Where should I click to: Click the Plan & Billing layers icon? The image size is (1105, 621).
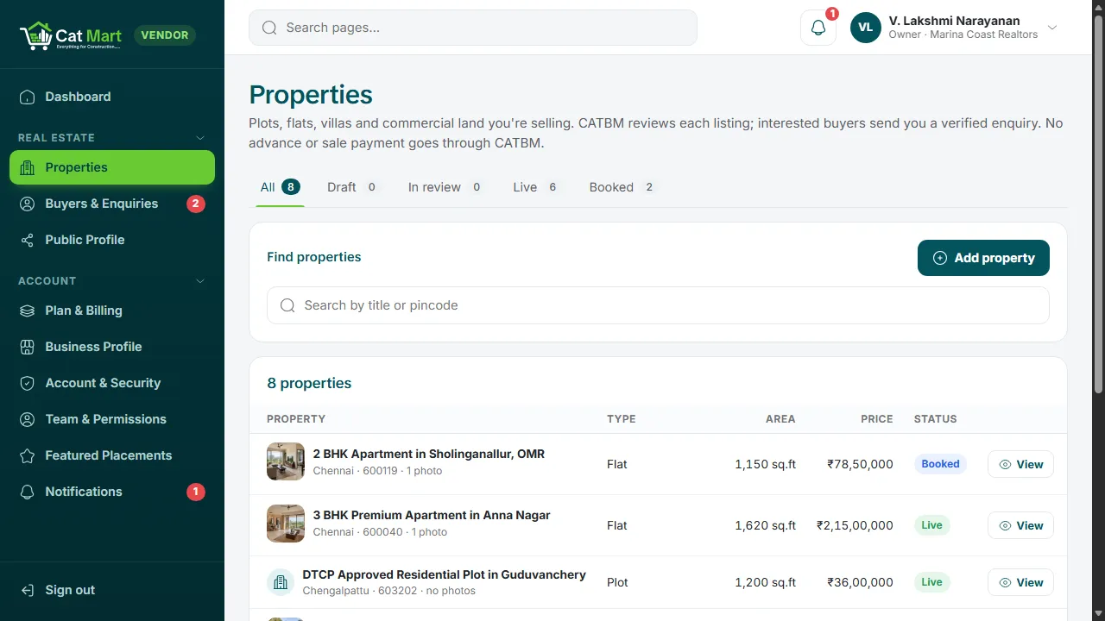[28, 310]
